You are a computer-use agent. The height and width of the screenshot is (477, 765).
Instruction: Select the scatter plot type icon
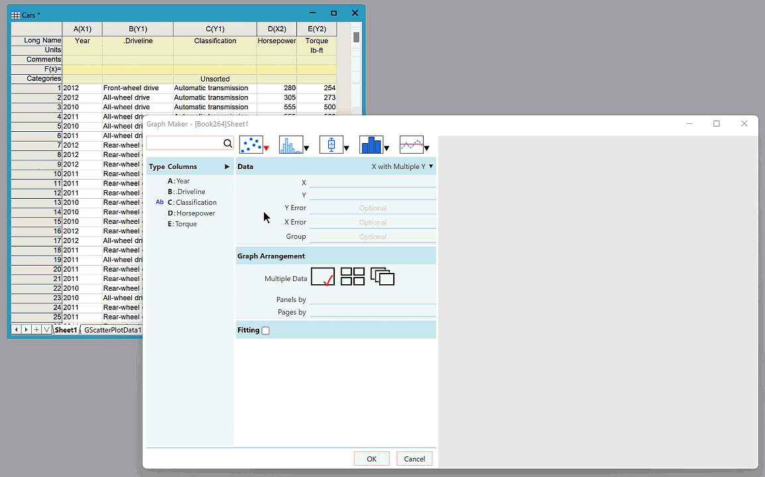(x=251, y=144)
